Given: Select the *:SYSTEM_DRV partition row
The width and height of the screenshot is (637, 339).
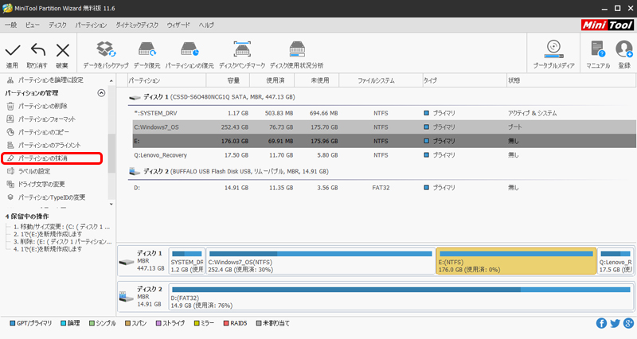Looking at the screenshot, I should (x=385, y=113).
